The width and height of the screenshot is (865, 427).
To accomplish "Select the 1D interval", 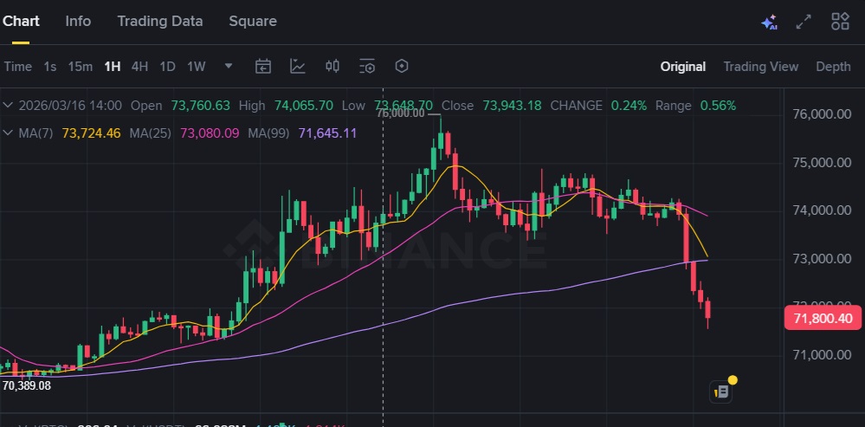I will click(167, 67).
